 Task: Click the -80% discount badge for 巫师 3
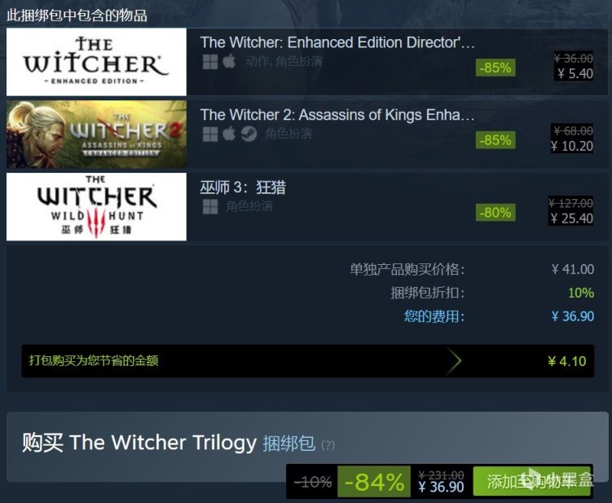click(x=495, y=213)
